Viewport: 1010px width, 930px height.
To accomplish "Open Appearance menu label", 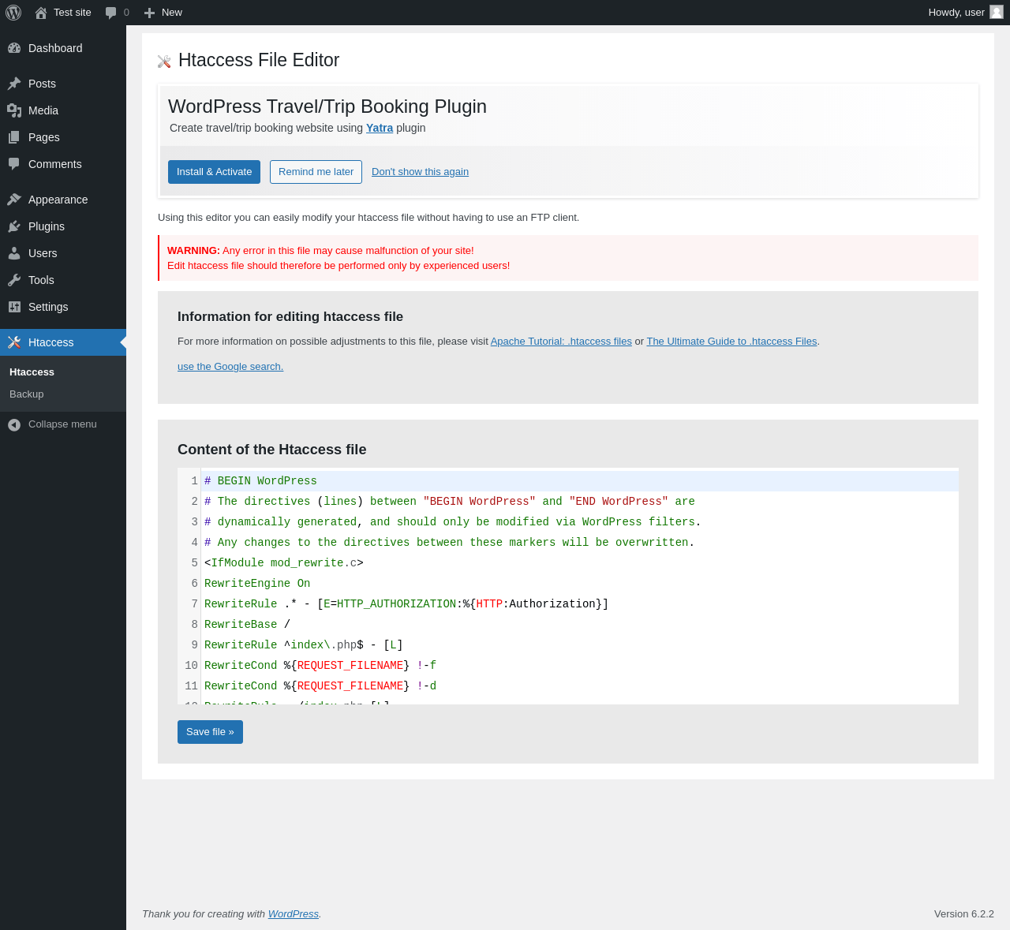I will pyautogui.click(x=58, y=200).
